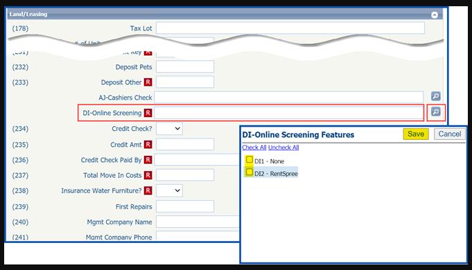The width and height of the screenshot is (472, 270).
Task: Focus the Mgmt Company Name field
Action: point(198,222)
